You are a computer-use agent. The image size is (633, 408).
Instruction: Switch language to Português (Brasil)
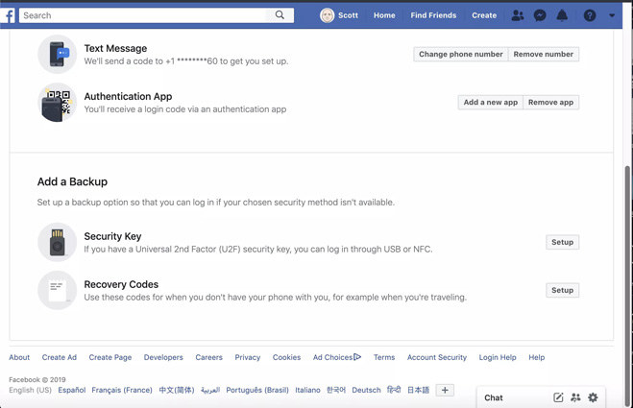coord(257,390)
